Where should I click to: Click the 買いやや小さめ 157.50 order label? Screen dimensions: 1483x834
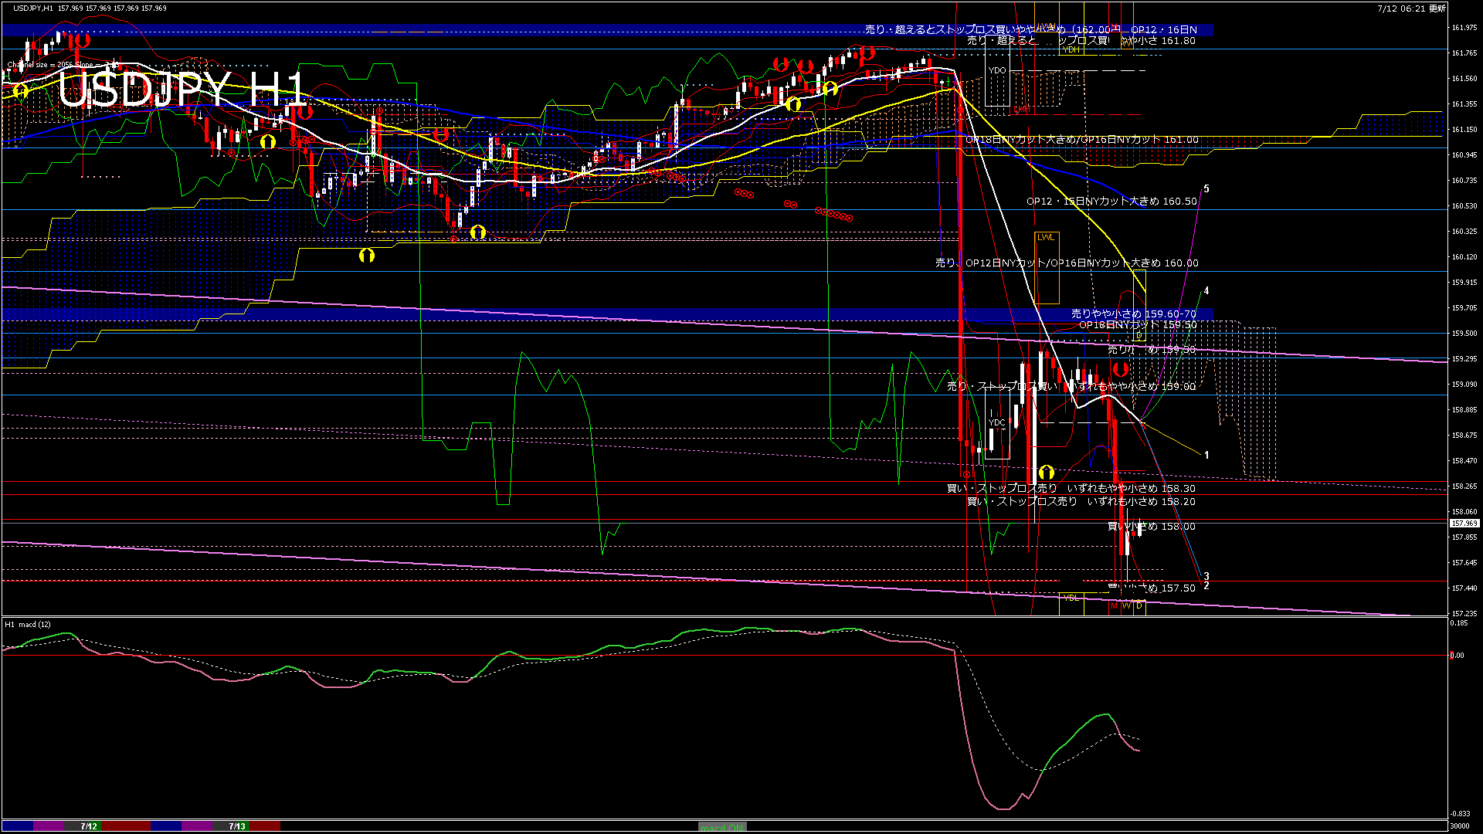pyautogui.click(x=1151, y=588)
